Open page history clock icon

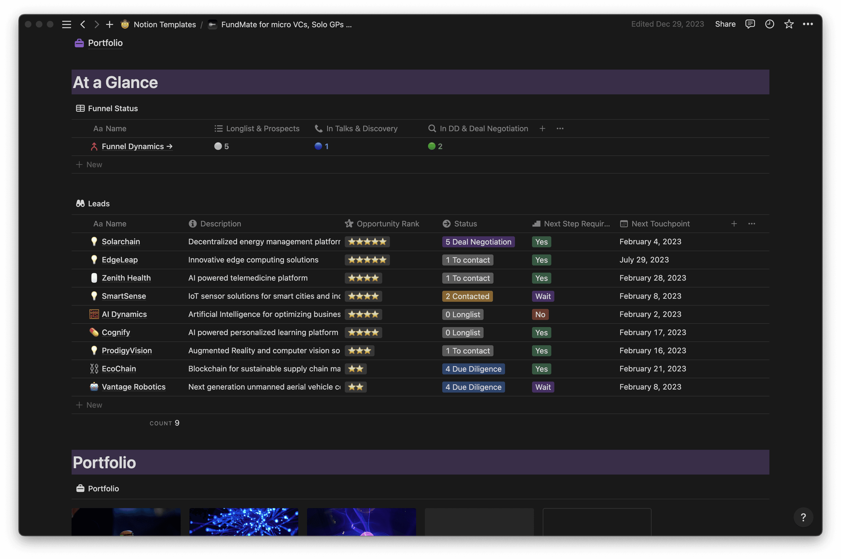coord(769,24)
